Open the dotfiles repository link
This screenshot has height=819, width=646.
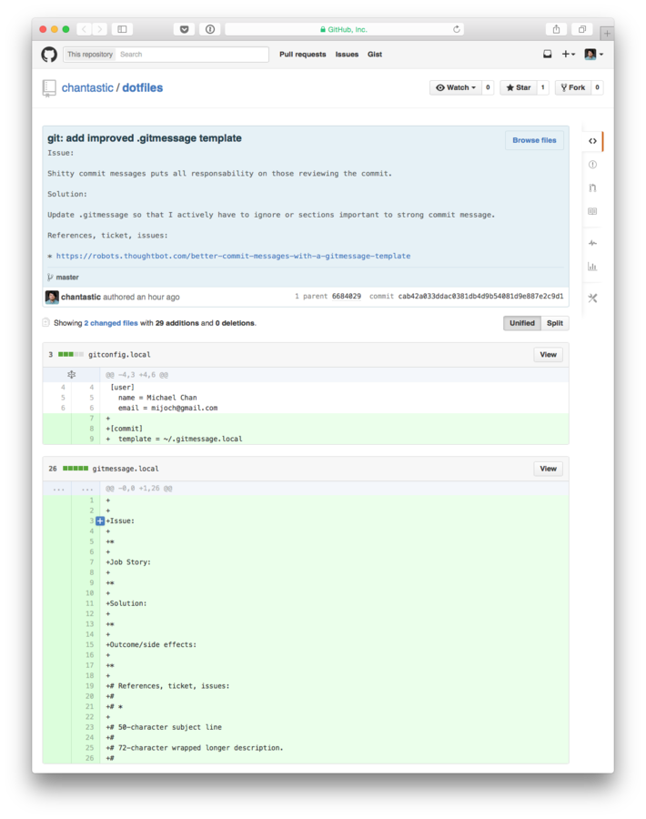point(143,87)
